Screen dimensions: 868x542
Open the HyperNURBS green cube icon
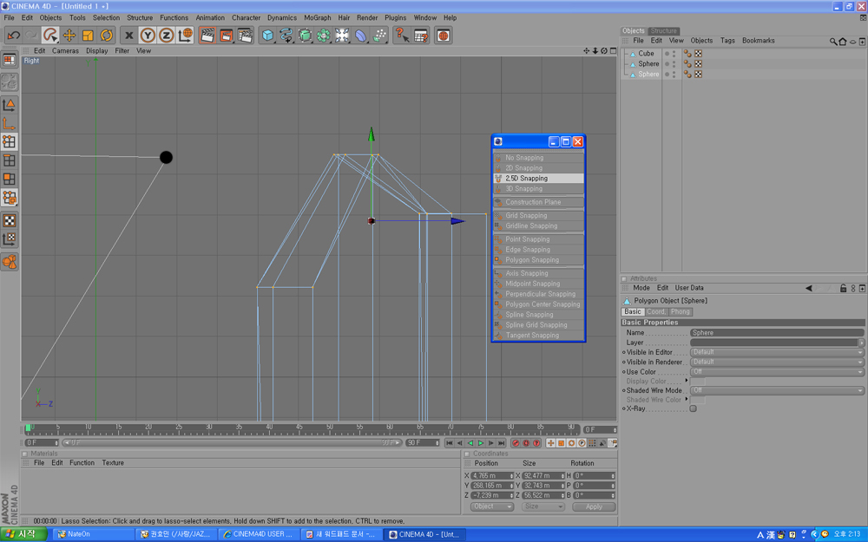[x=305, y=36]
